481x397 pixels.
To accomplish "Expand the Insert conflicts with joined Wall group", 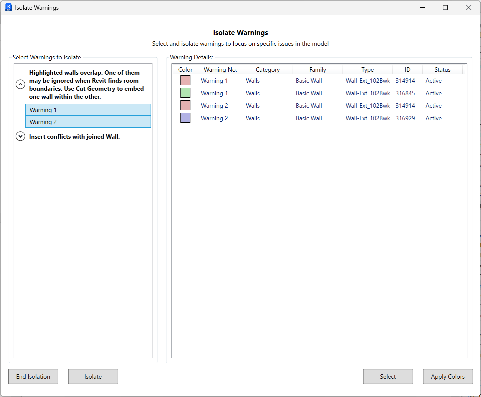I will [x=20, y=136].
